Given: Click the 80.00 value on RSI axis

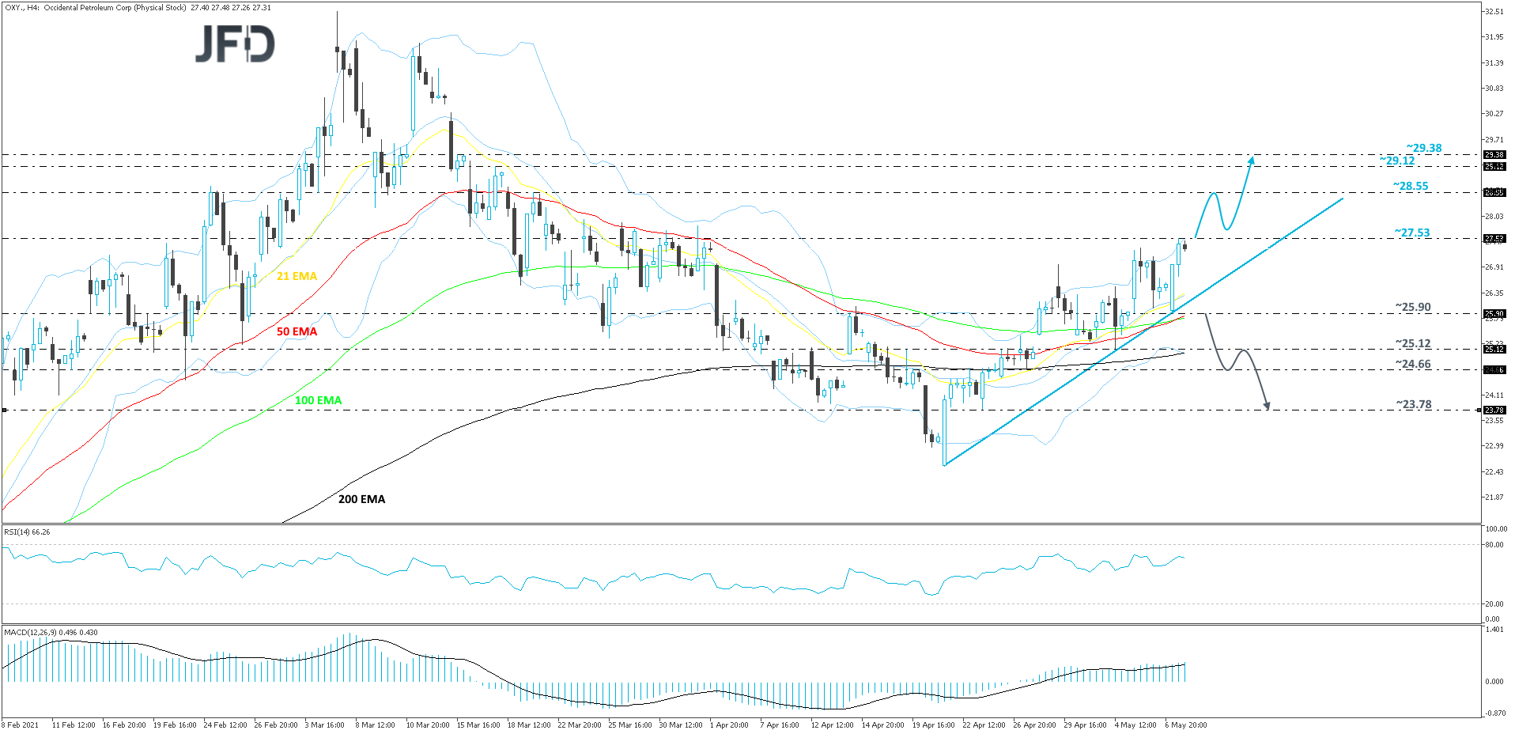Looking at the screenshot, I should (1494, 545).
